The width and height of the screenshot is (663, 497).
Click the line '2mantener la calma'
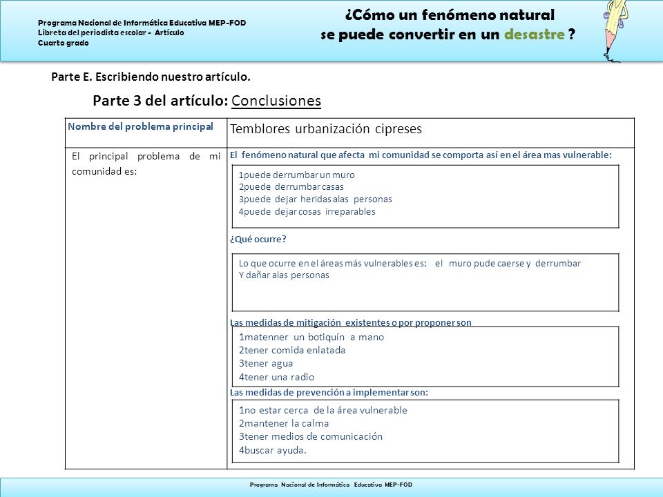click(284, 423)
